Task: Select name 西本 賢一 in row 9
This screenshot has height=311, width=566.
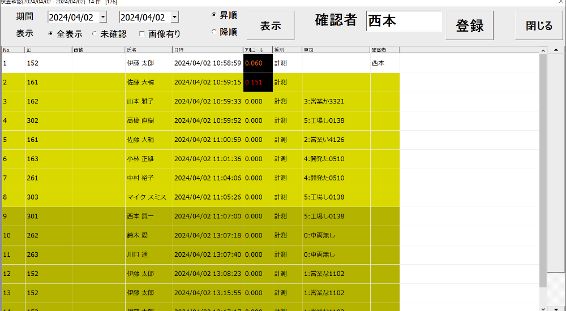Action: (140, 216)
